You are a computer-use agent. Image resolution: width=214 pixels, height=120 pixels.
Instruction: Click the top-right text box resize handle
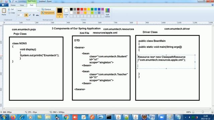[195, 55]
